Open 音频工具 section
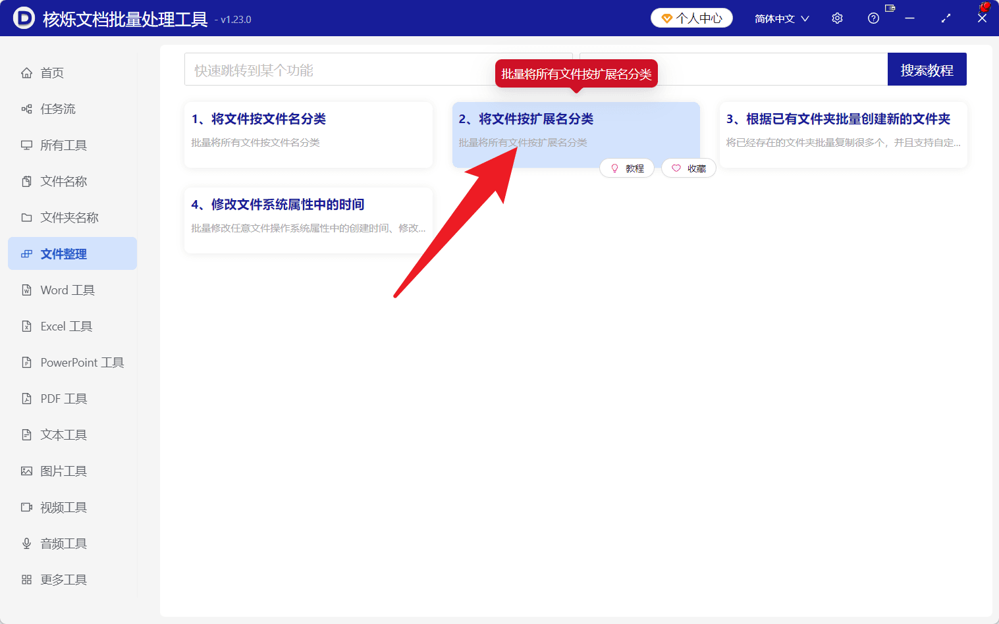999x624 pixels. (72, 544)
